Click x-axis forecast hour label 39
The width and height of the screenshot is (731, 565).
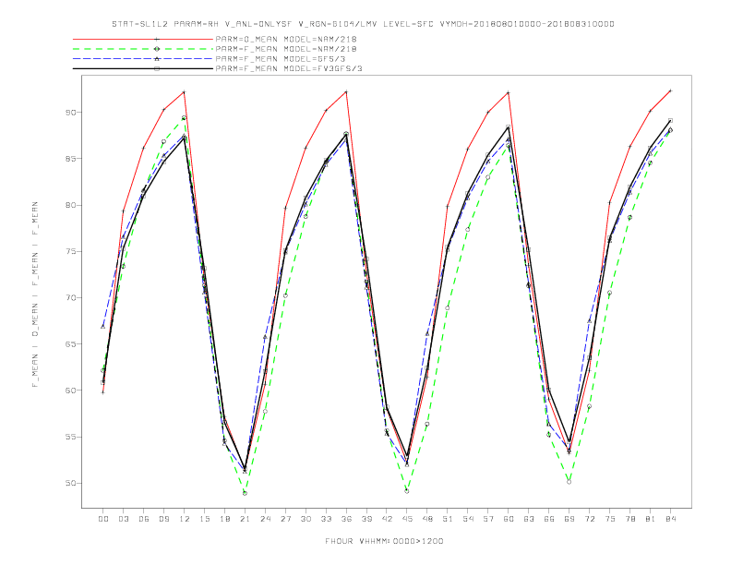point(366,519)
